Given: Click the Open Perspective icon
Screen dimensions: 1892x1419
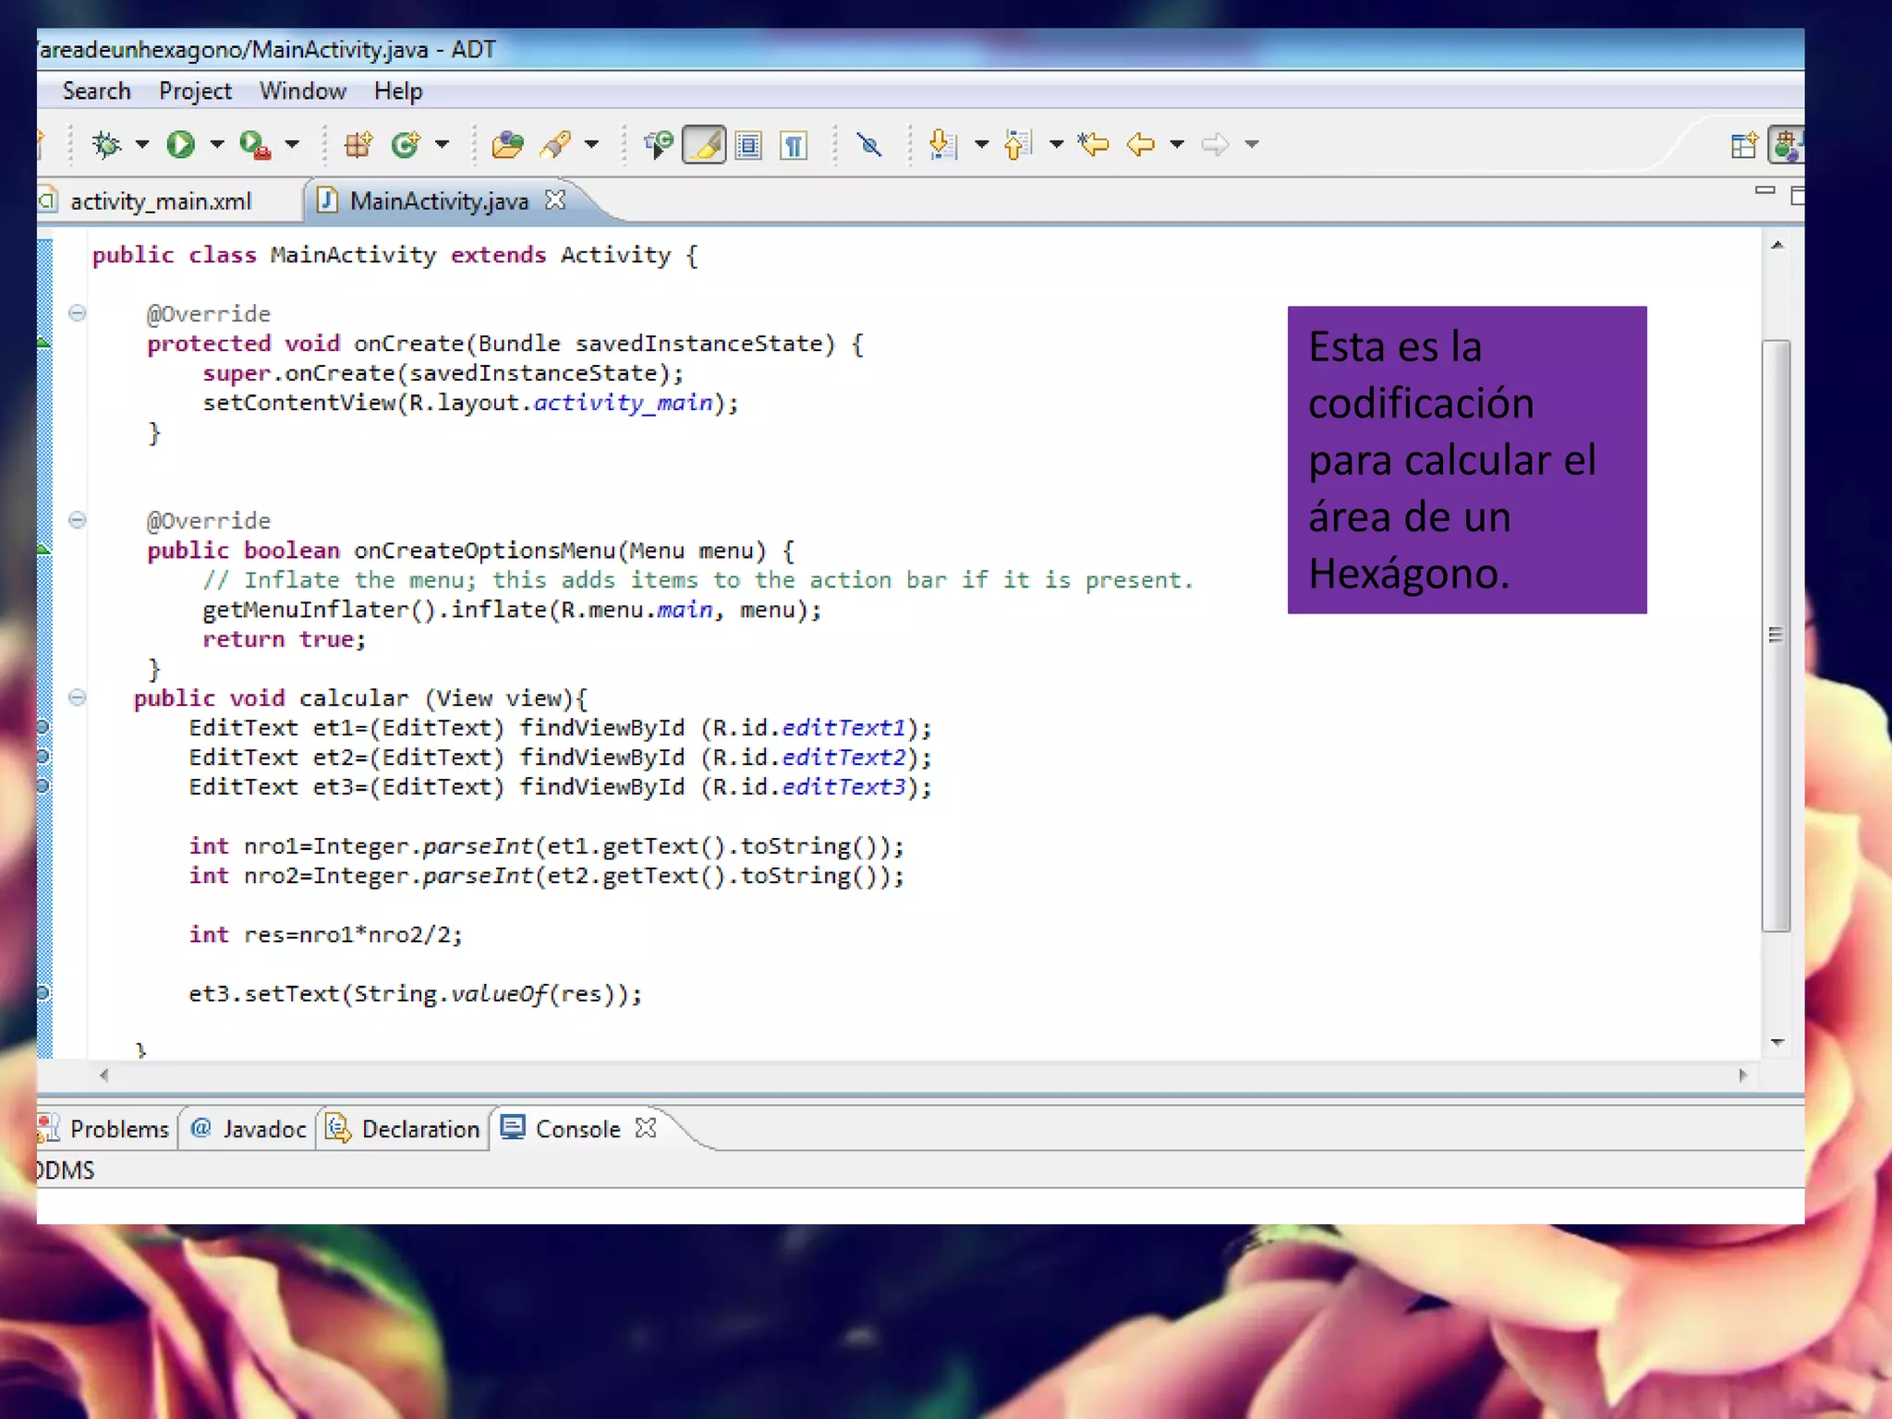Looking at the screenshot, I should coord(1743,145).
